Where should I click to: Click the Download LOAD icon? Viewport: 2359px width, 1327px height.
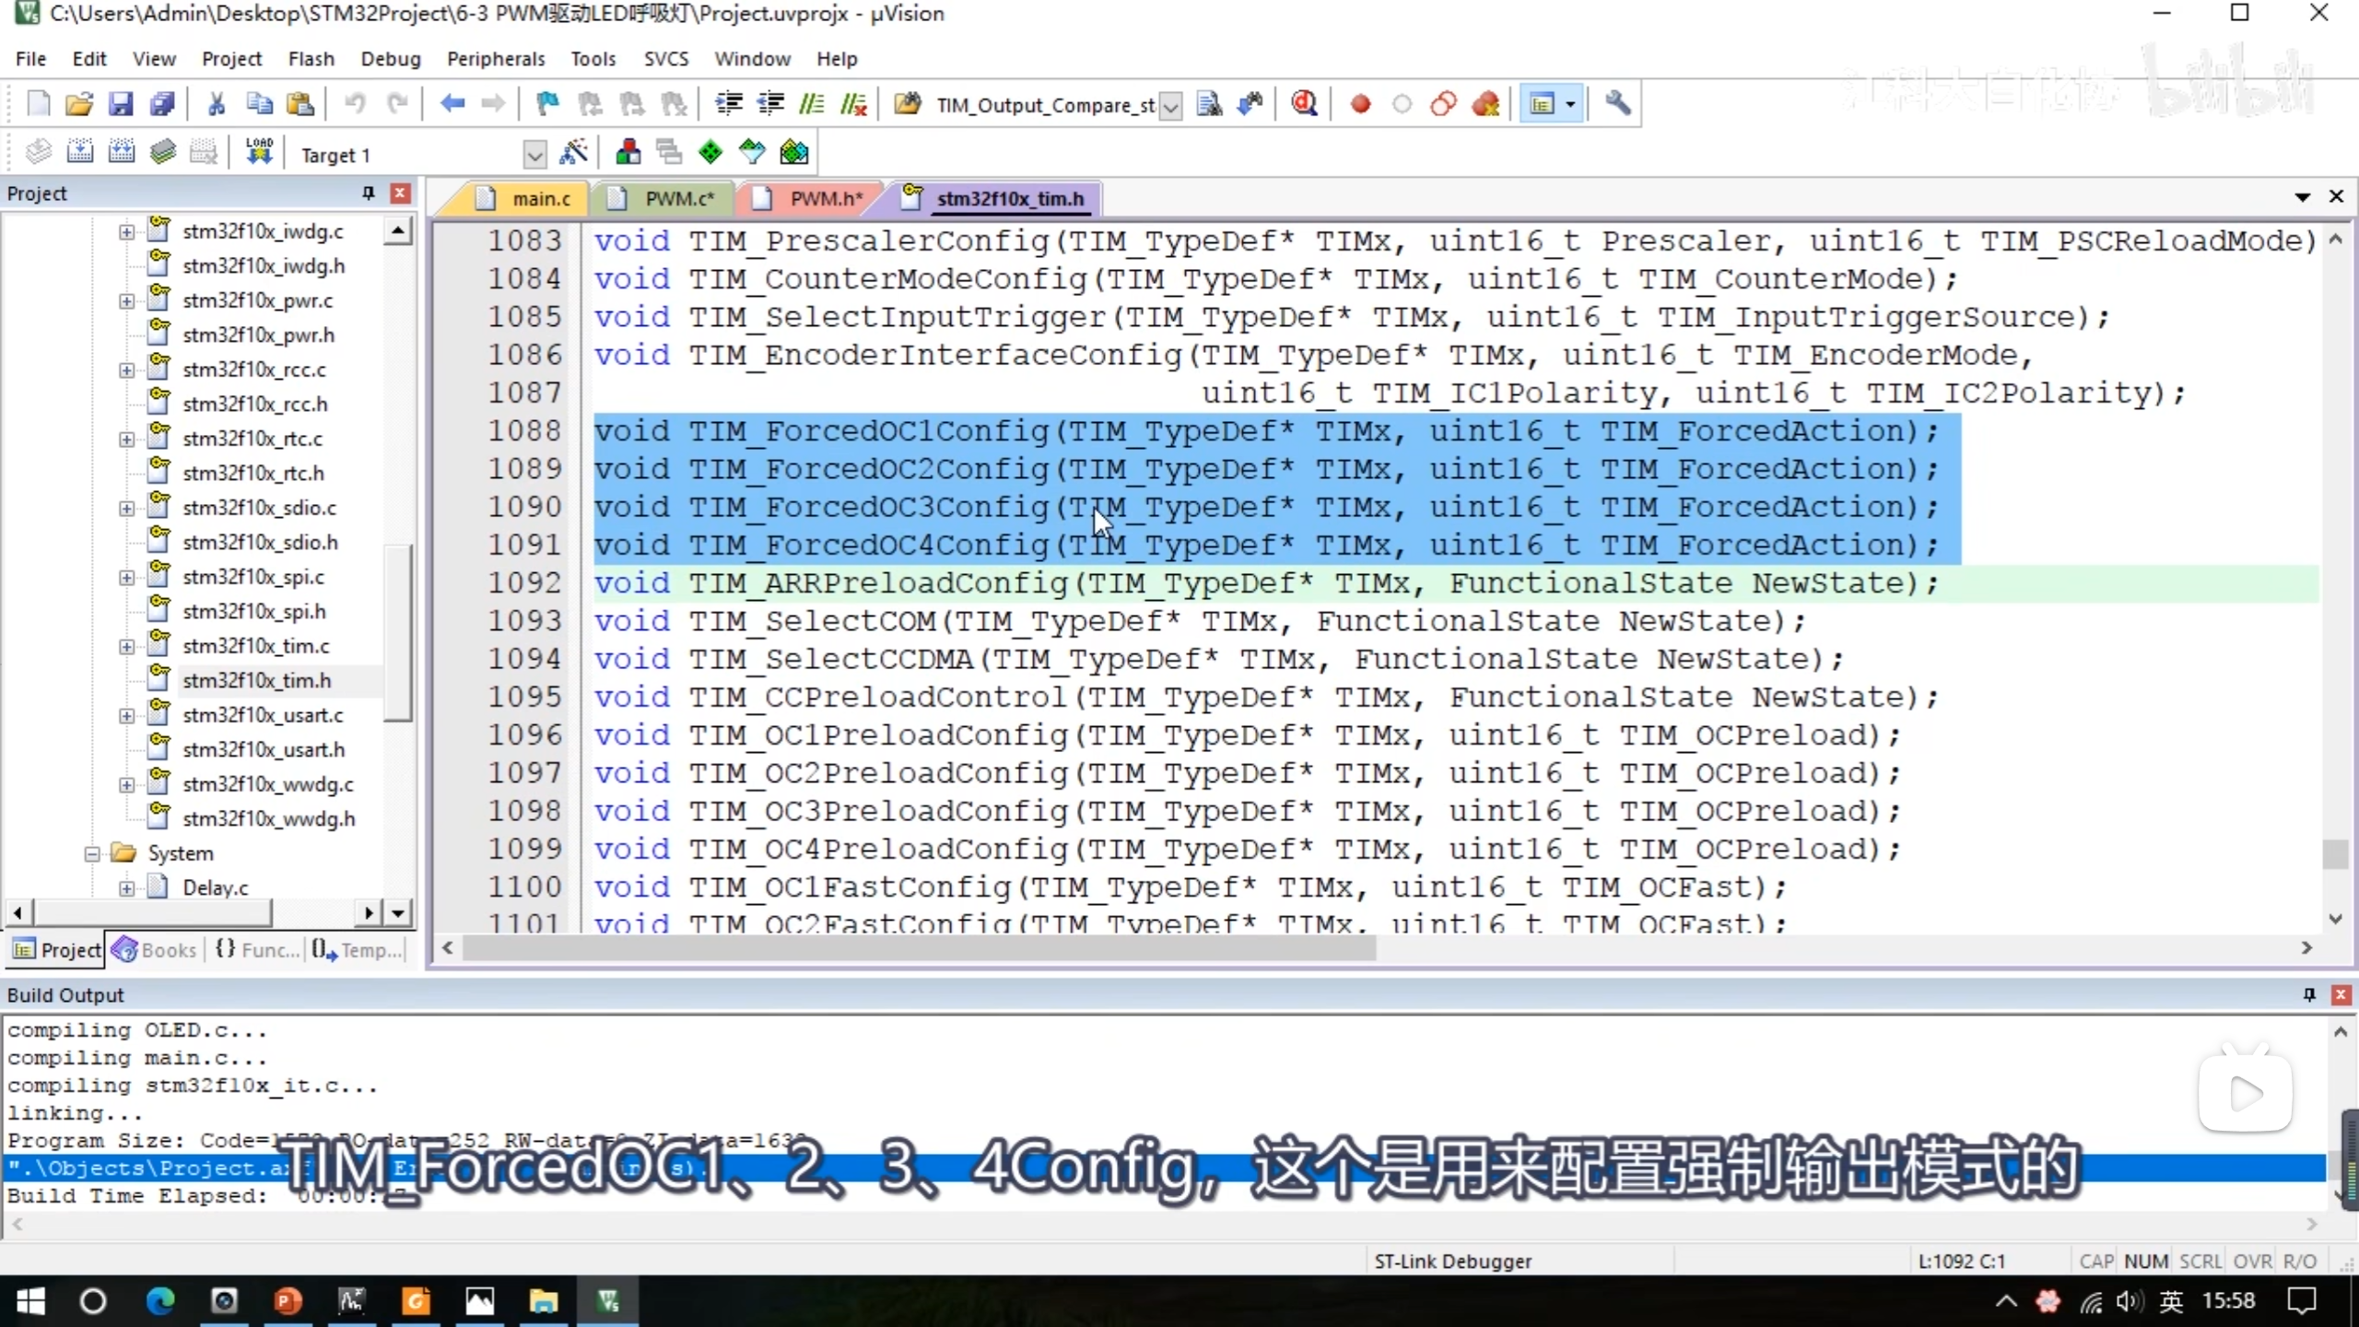(259, 152)
